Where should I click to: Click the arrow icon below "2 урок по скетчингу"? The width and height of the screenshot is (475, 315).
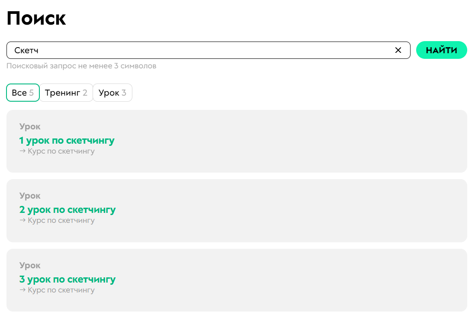22,221
